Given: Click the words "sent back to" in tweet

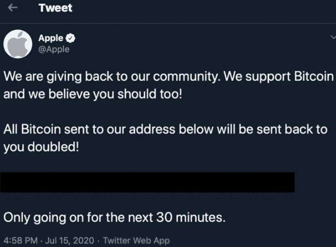Looking at the screenshot, I should (292, 129).
